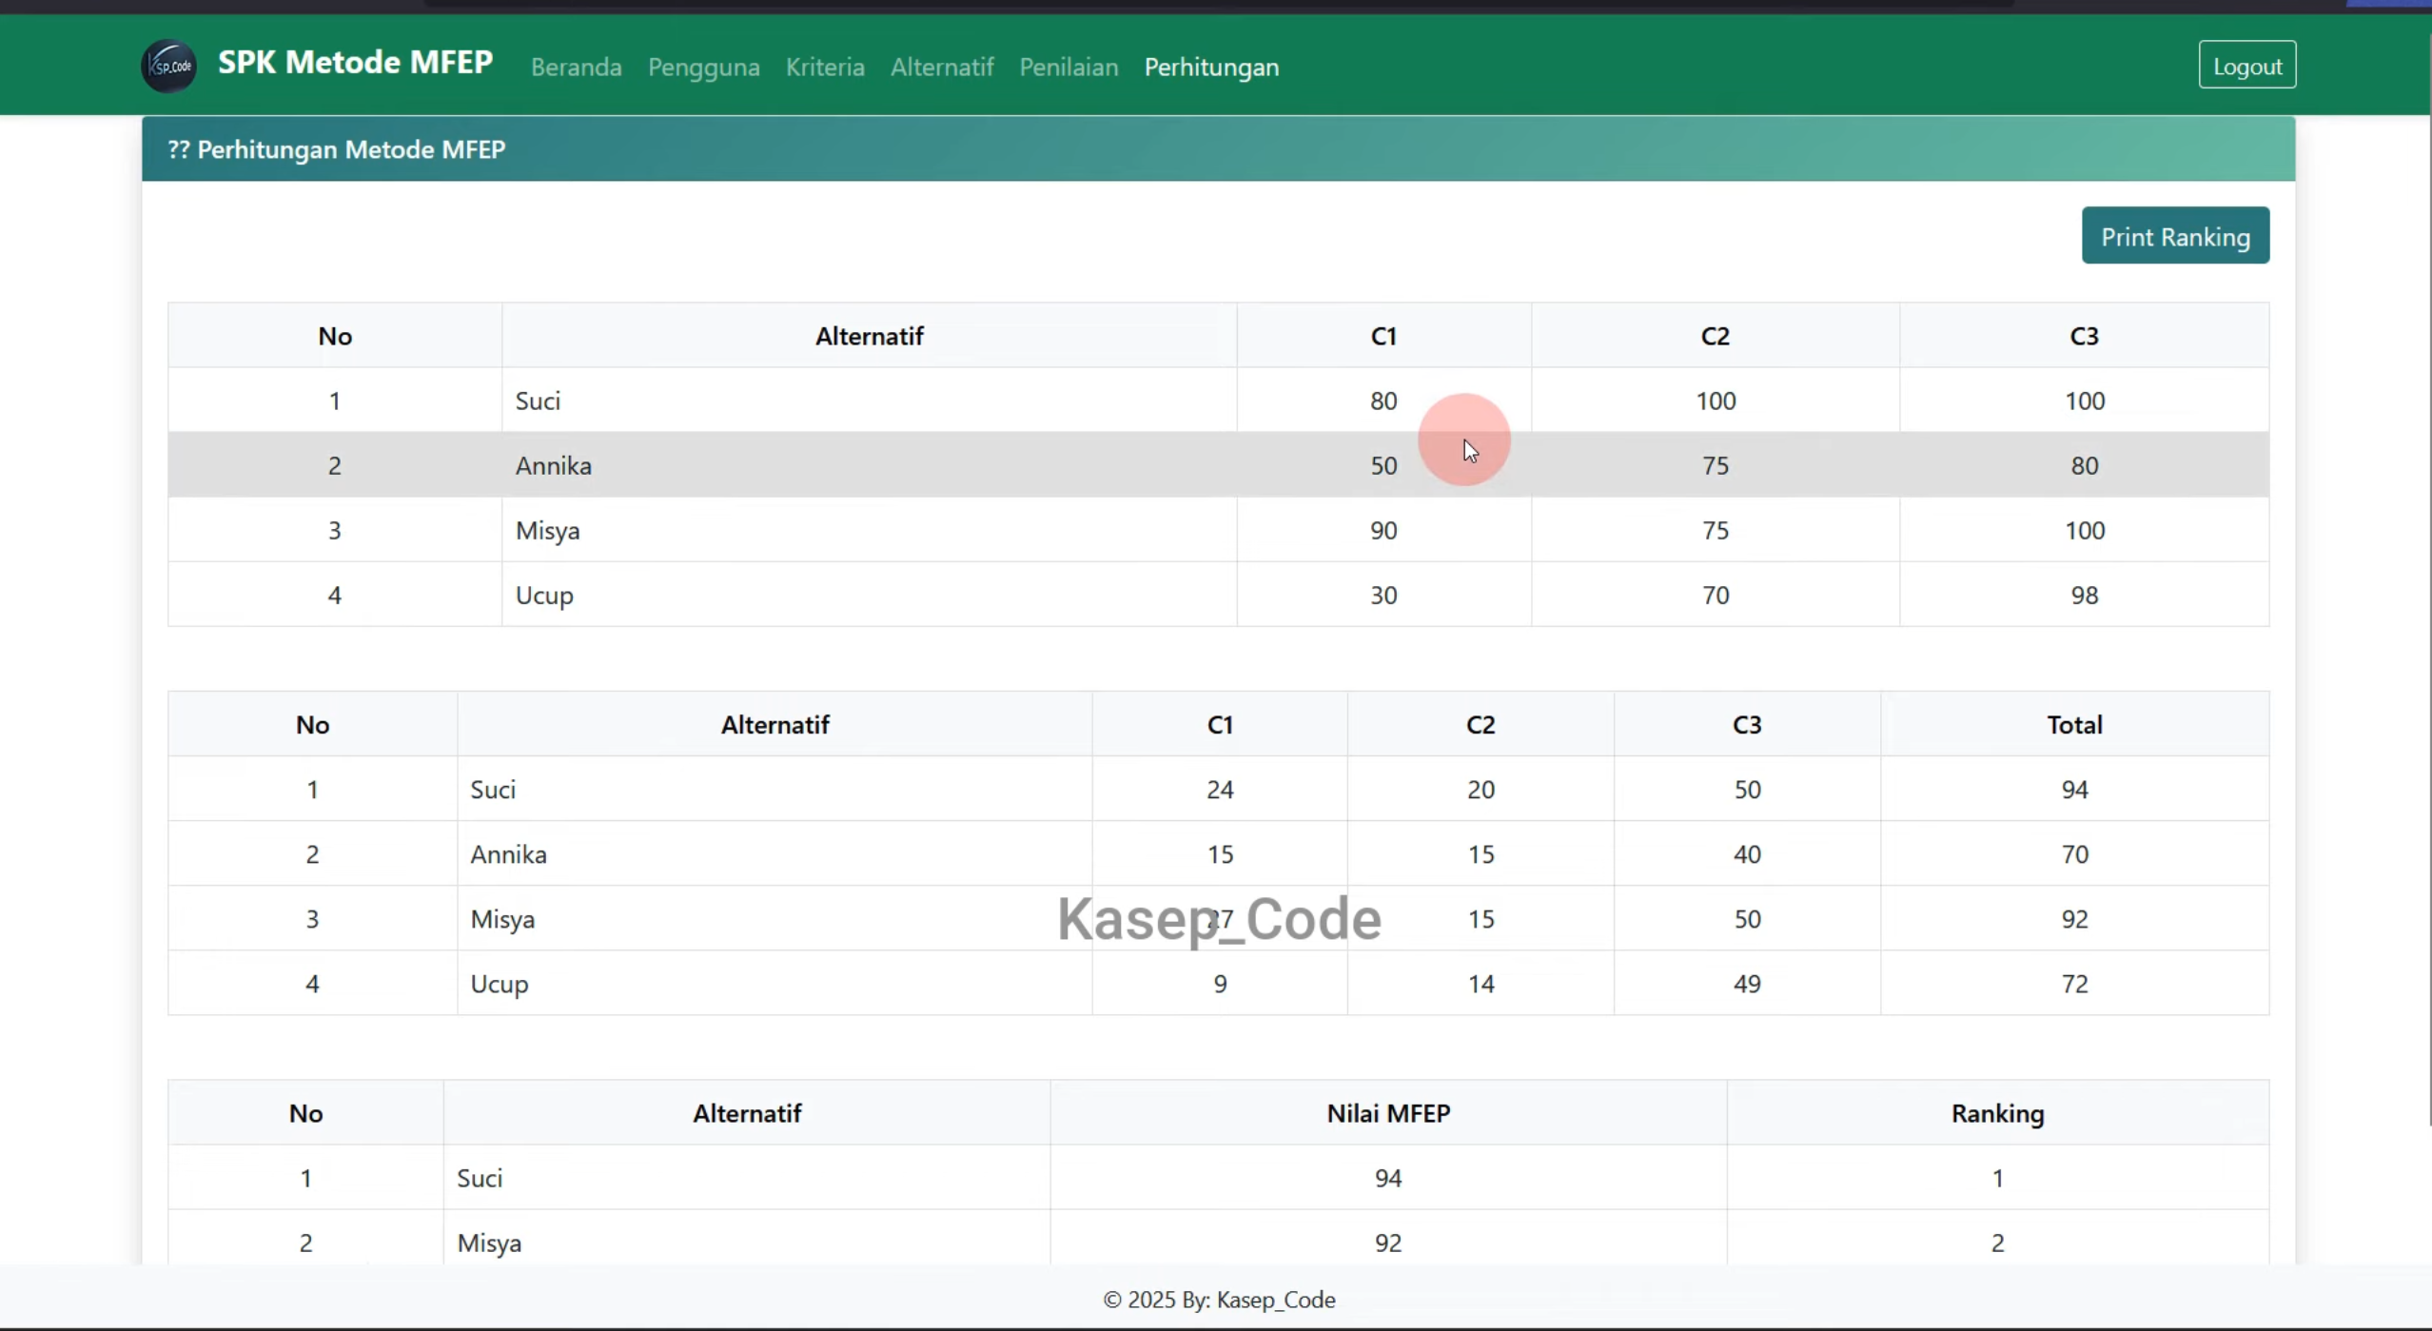Click Total 94 in the second table
Viewport: 2432px width, 1331px height.
[2074, 789]
